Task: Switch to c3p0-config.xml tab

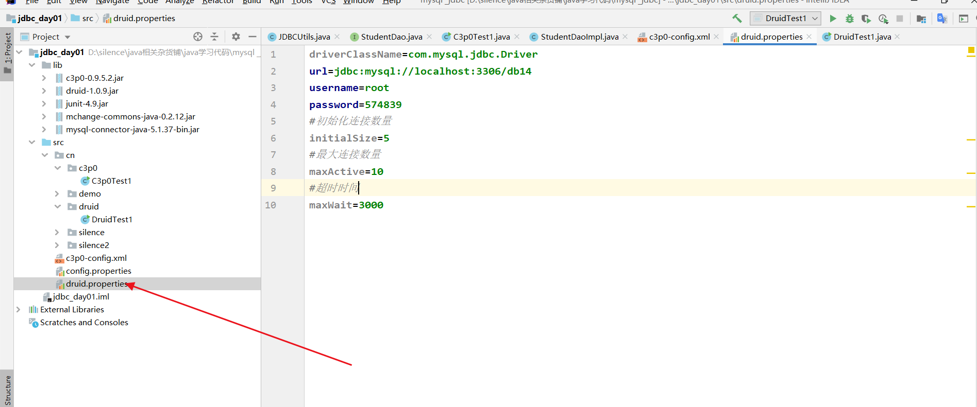Action: click(679, 37)
